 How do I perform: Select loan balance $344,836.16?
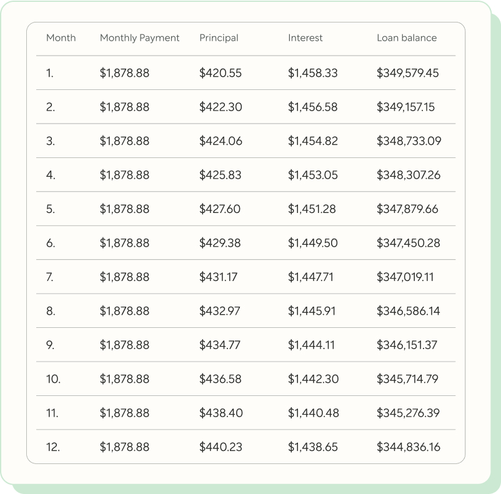coord(409,447)
